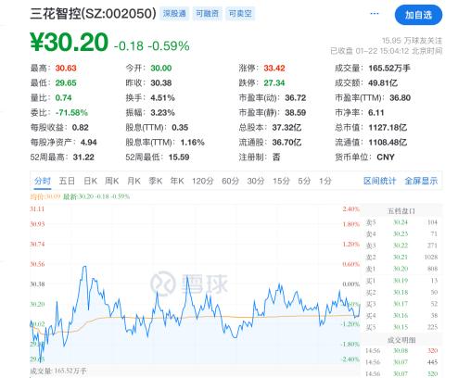Click the 总股本 value 37.32亿

pos(286,127)
